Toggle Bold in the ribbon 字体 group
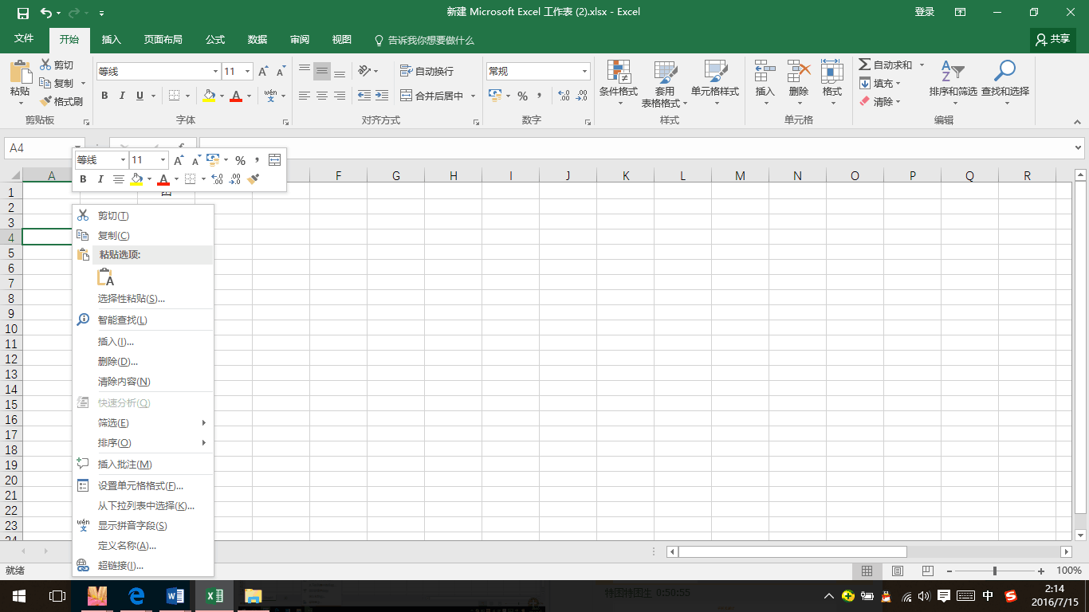This screenshot has width=1089, height=612. click(104, 96)
